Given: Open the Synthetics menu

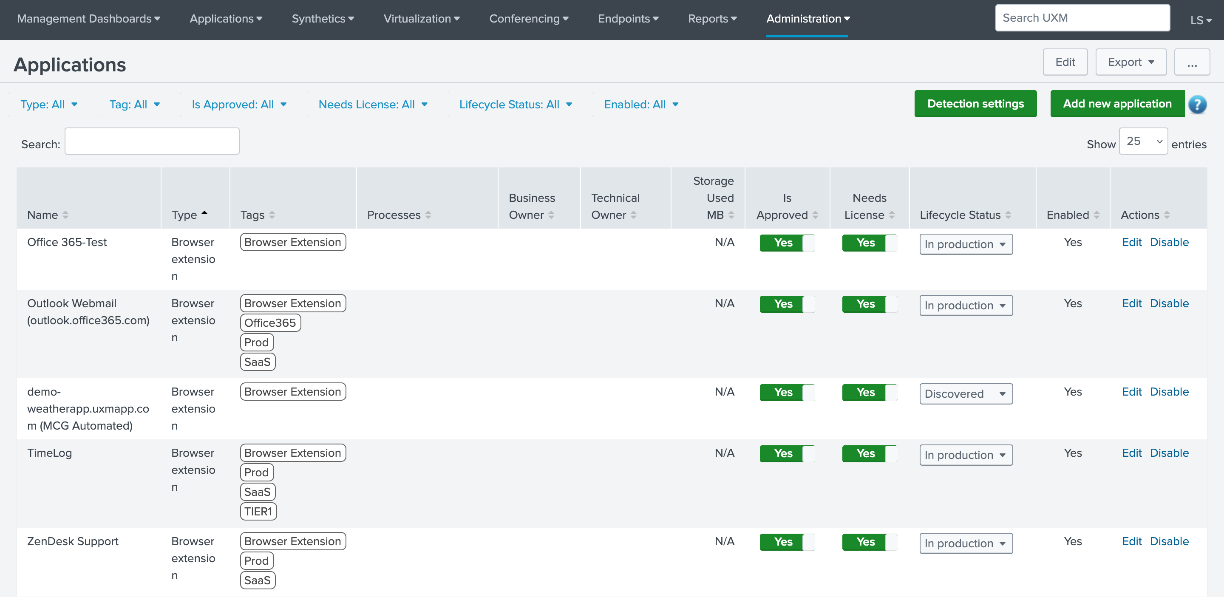Looking at the screenshot, I should click(323, 19).
